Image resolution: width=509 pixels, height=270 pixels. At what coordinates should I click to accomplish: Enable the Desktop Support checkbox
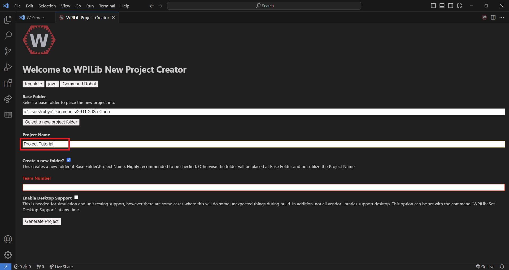tap(76, 197)
